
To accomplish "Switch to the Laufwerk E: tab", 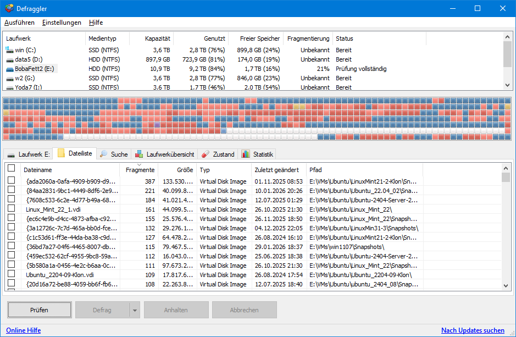I will click(x=28, y=154).
